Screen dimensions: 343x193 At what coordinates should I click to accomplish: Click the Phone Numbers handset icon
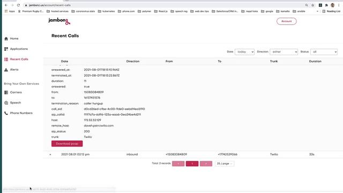click(x=6, y=113)
